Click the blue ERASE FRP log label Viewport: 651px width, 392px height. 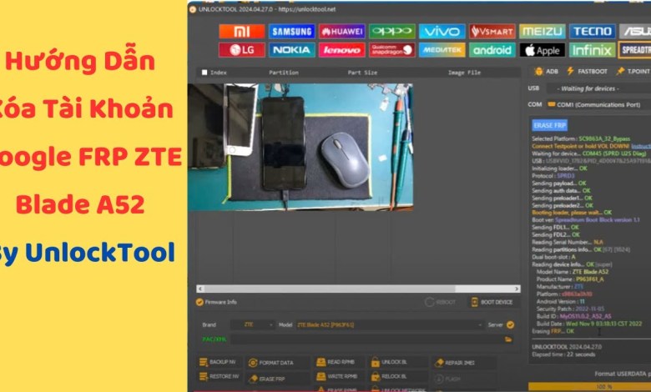[549, 125]
